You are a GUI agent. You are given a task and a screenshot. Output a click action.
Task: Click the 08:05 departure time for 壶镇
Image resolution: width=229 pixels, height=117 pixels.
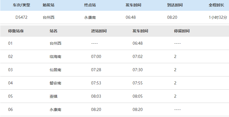tap(138, 96)
